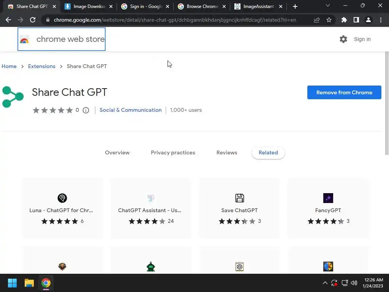Open Chrome Web Store settings gear

point(343,39)
